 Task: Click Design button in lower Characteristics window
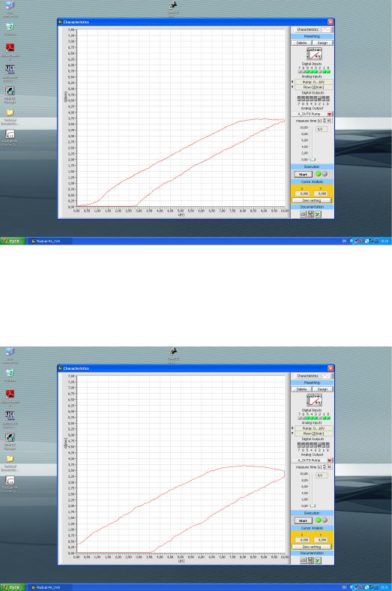[322, 389]
